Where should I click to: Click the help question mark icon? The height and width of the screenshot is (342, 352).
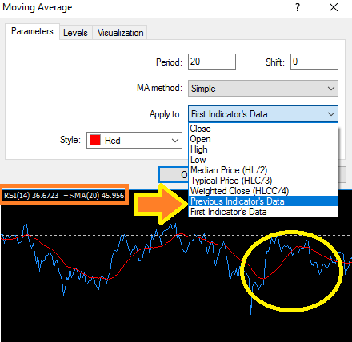pos(298,7)
